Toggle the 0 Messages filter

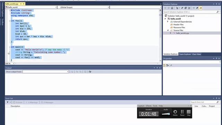47,102
